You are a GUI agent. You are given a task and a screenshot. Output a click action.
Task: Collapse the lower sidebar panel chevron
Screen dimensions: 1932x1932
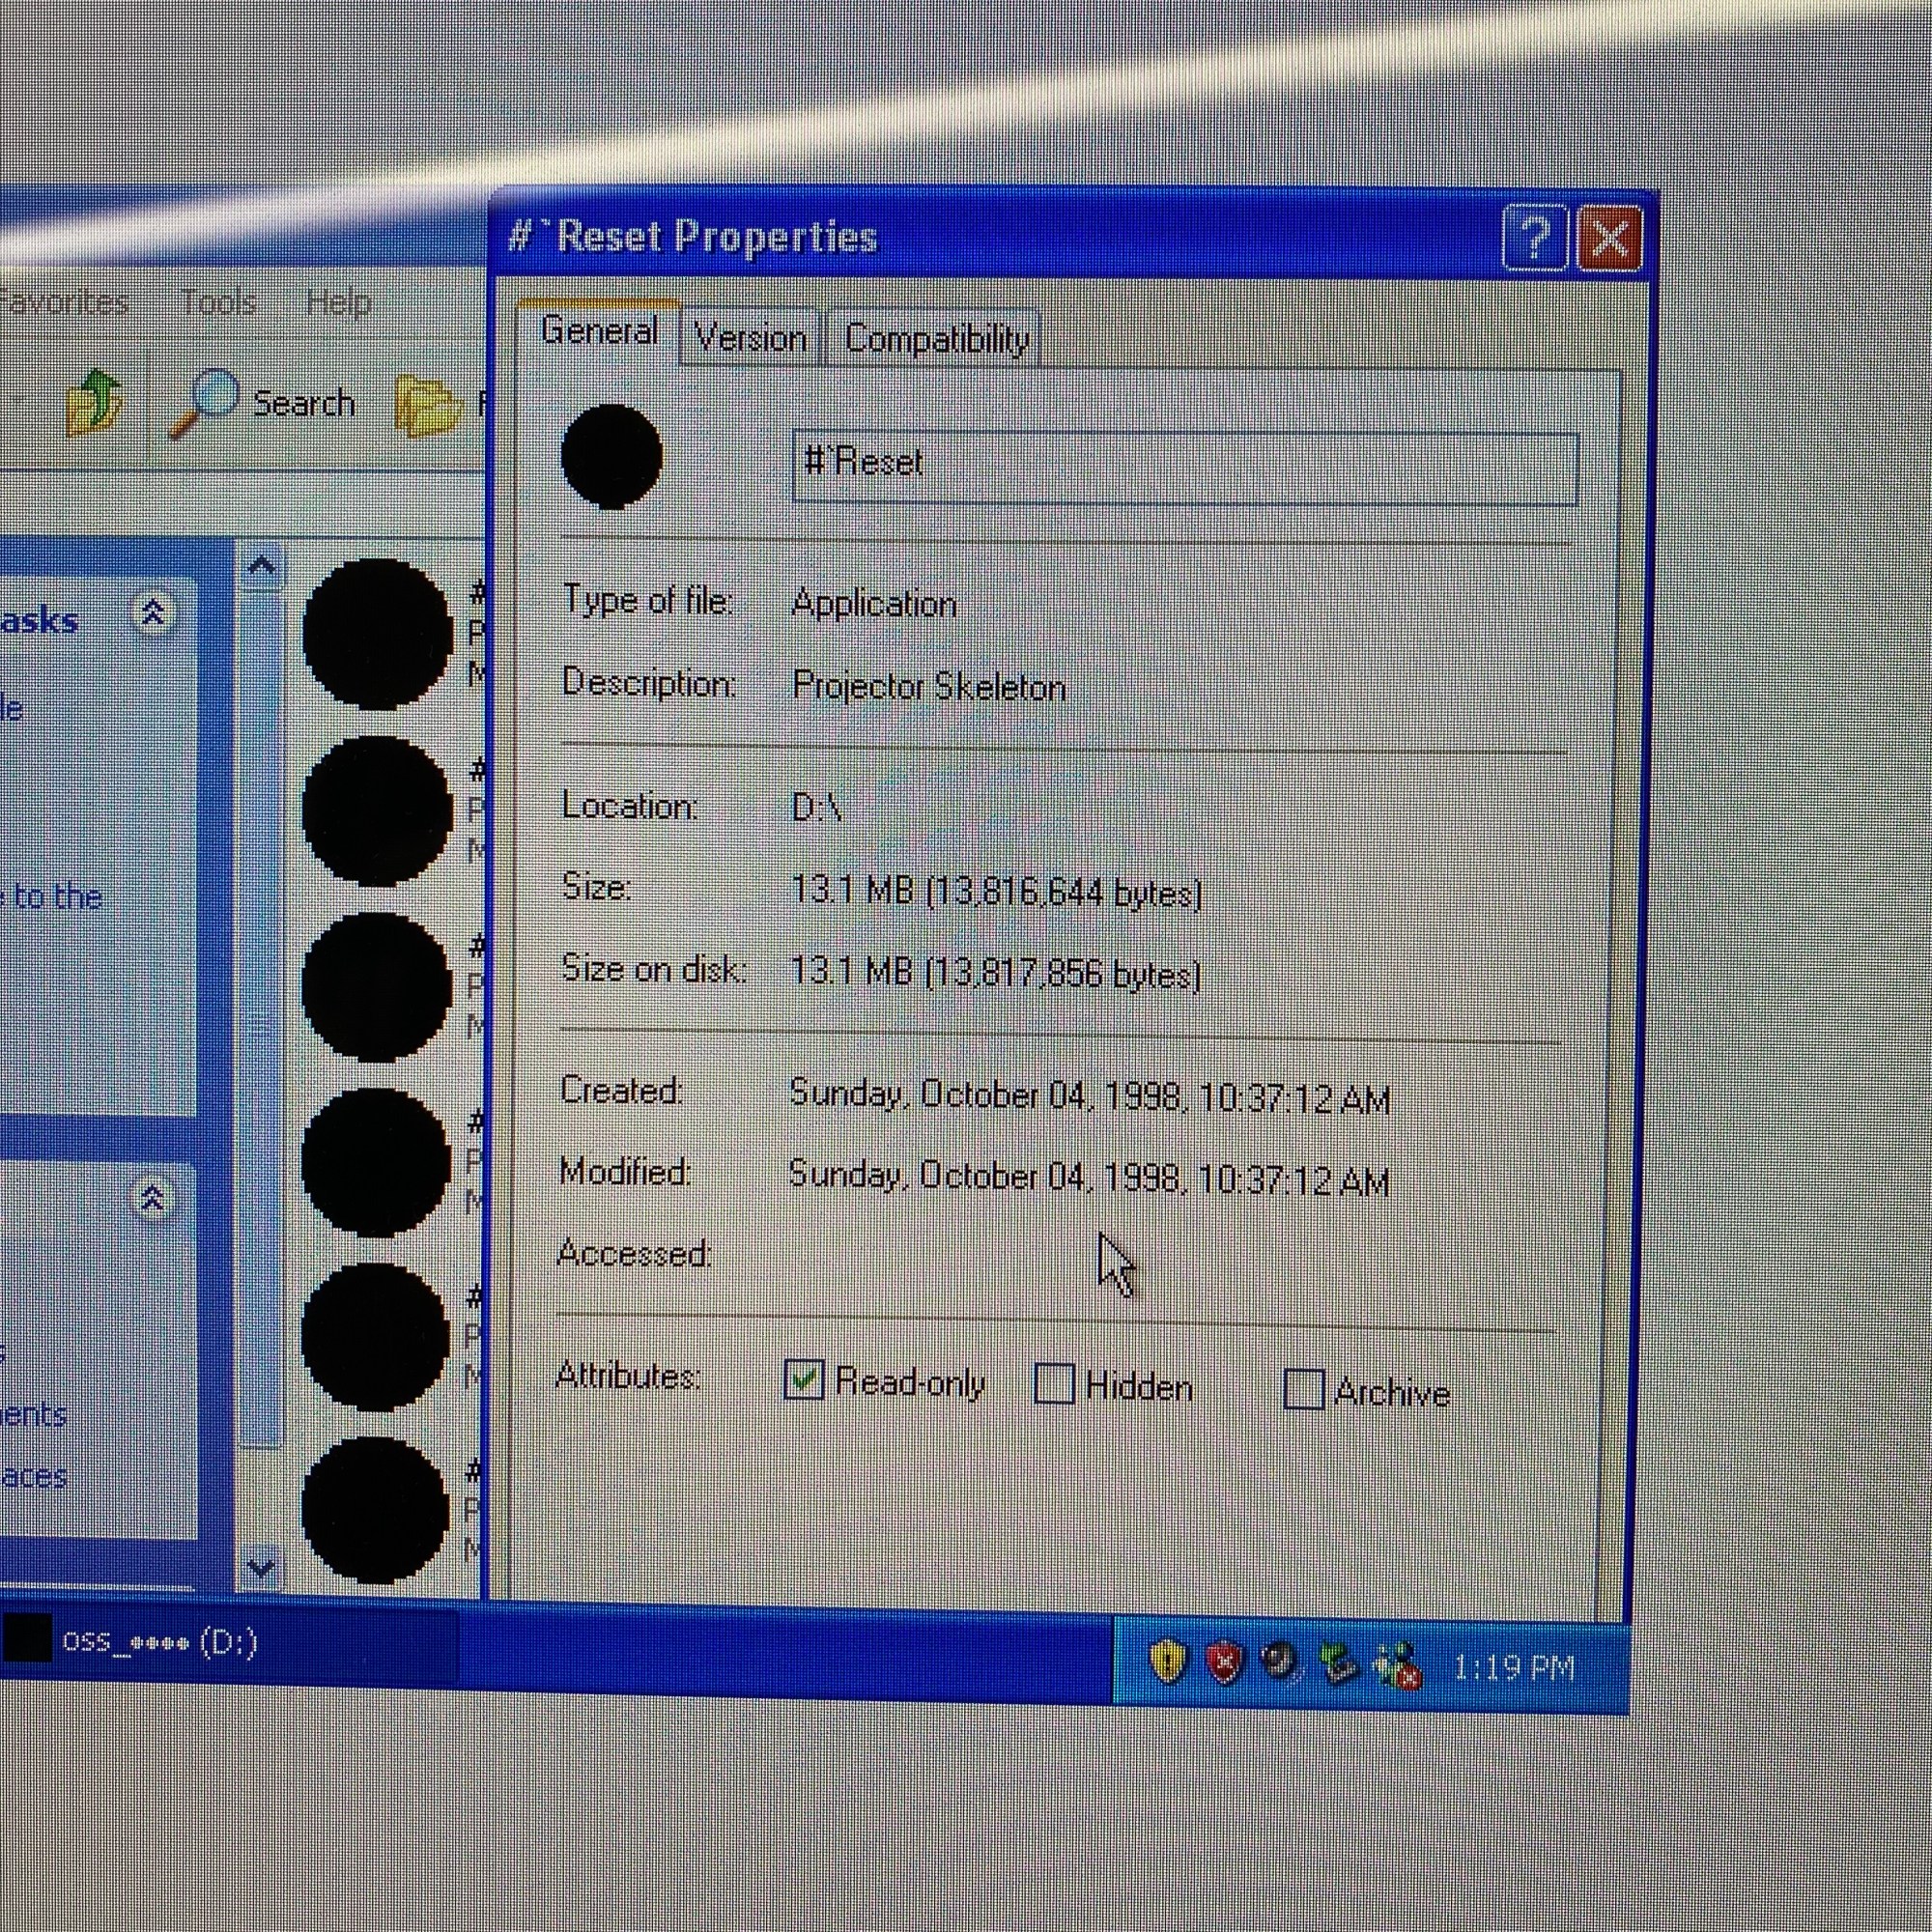pos(152,1197)
